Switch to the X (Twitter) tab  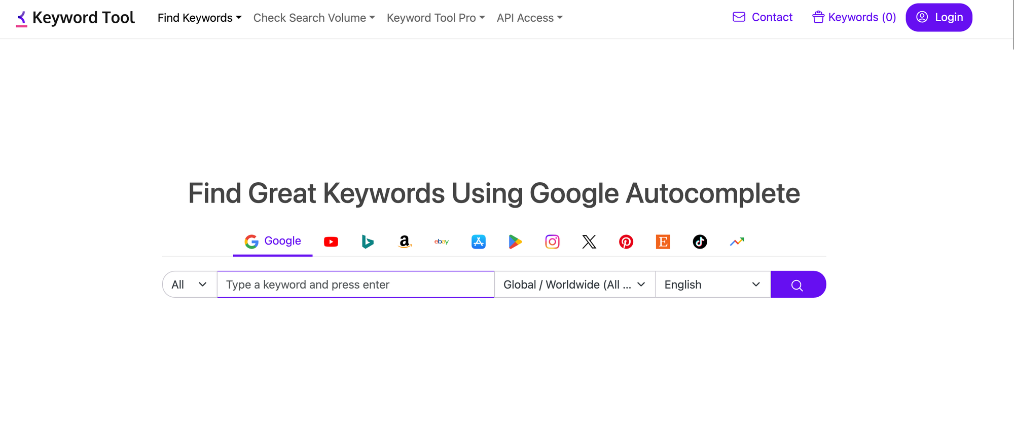tap(589, 242)
